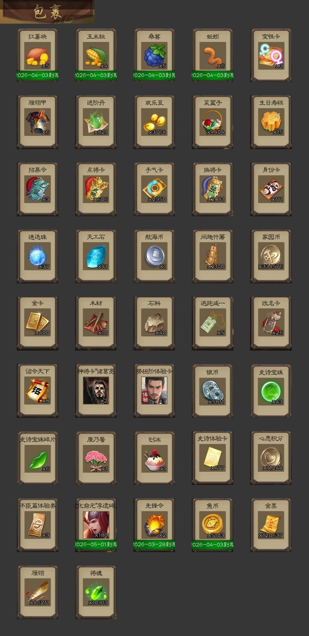Open the 先锋令 item expiring 2026-03-28
The width and height of the screenshot is (309, 636).
tap(154, 525)
